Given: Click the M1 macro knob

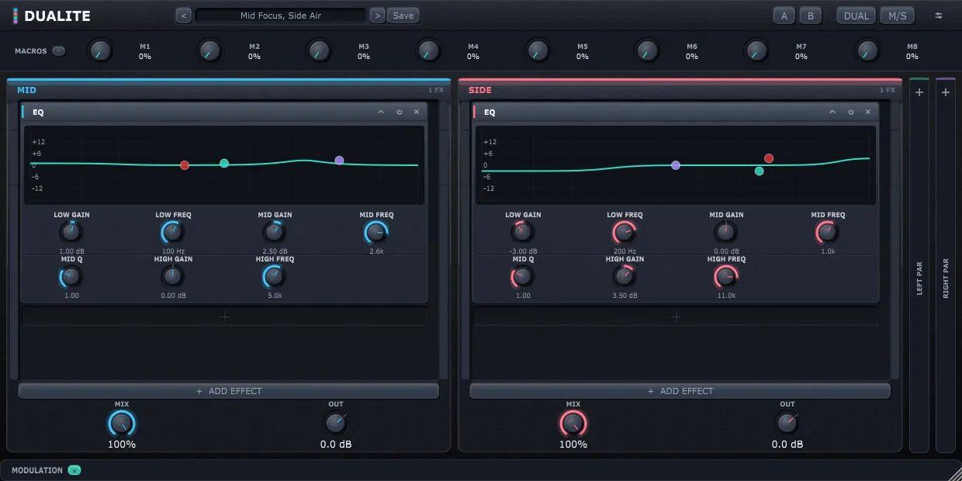Looking at the screenshot, I should [x=99, y=51].
